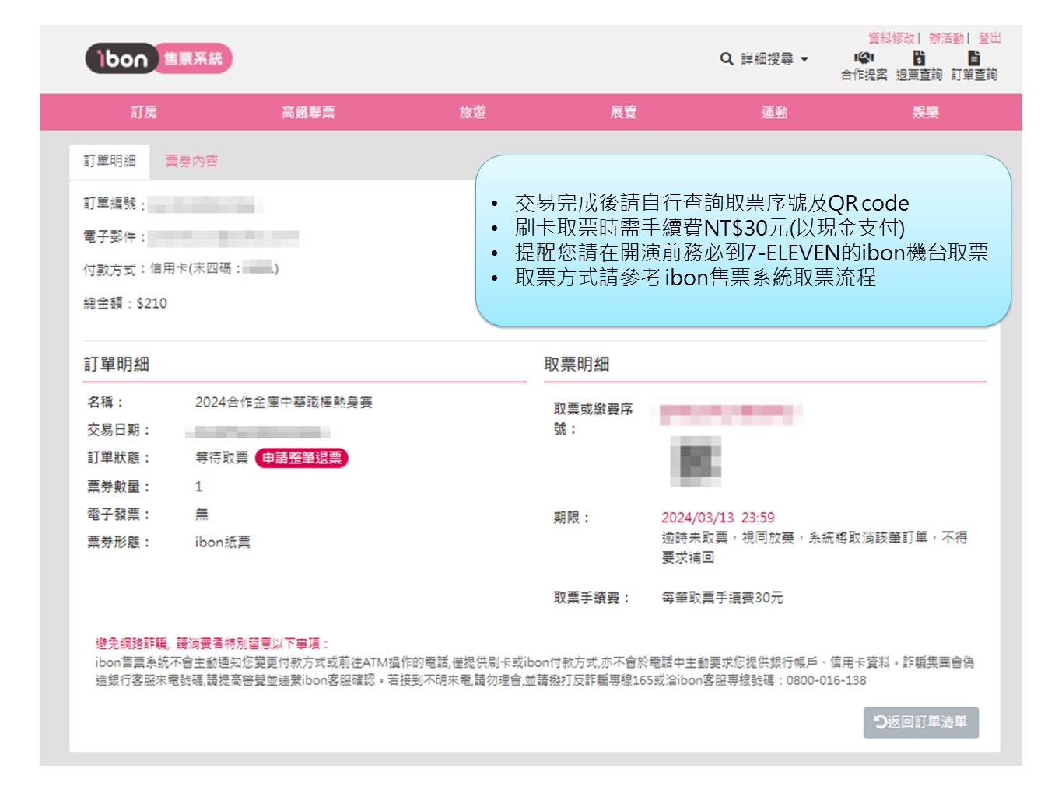Click the search magnifier icon
The image size is (1062, 796).
pos(727,58)
